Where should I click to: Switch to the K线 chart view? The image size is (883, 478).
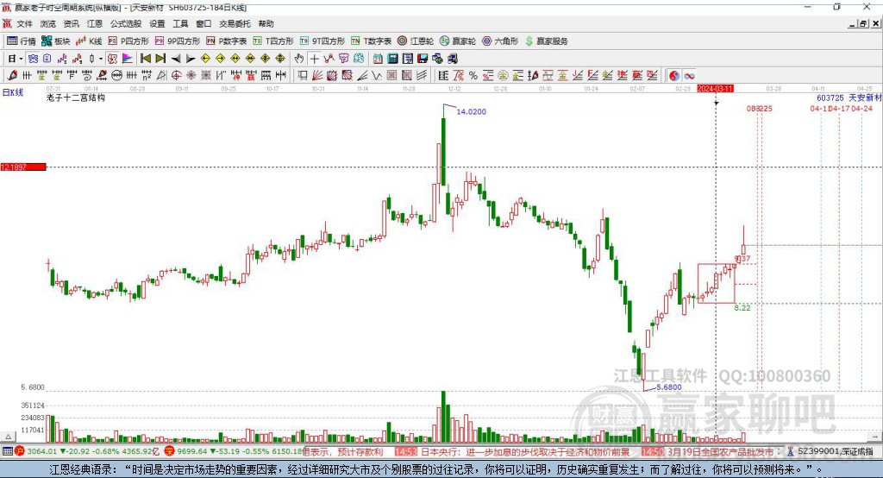click(x=89, y=41)
